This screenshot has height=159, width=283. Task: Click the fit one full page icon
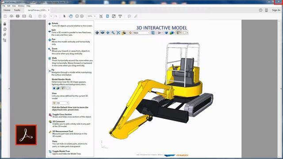click(107, 16)
